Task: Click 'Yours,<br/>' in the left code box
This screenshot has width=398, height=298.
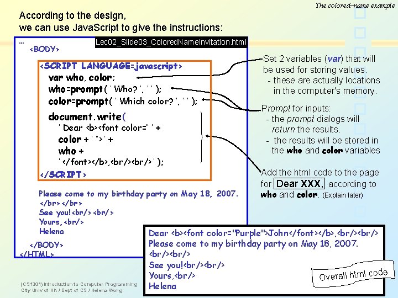Action: pyautogui.click(x=61, y=222)
